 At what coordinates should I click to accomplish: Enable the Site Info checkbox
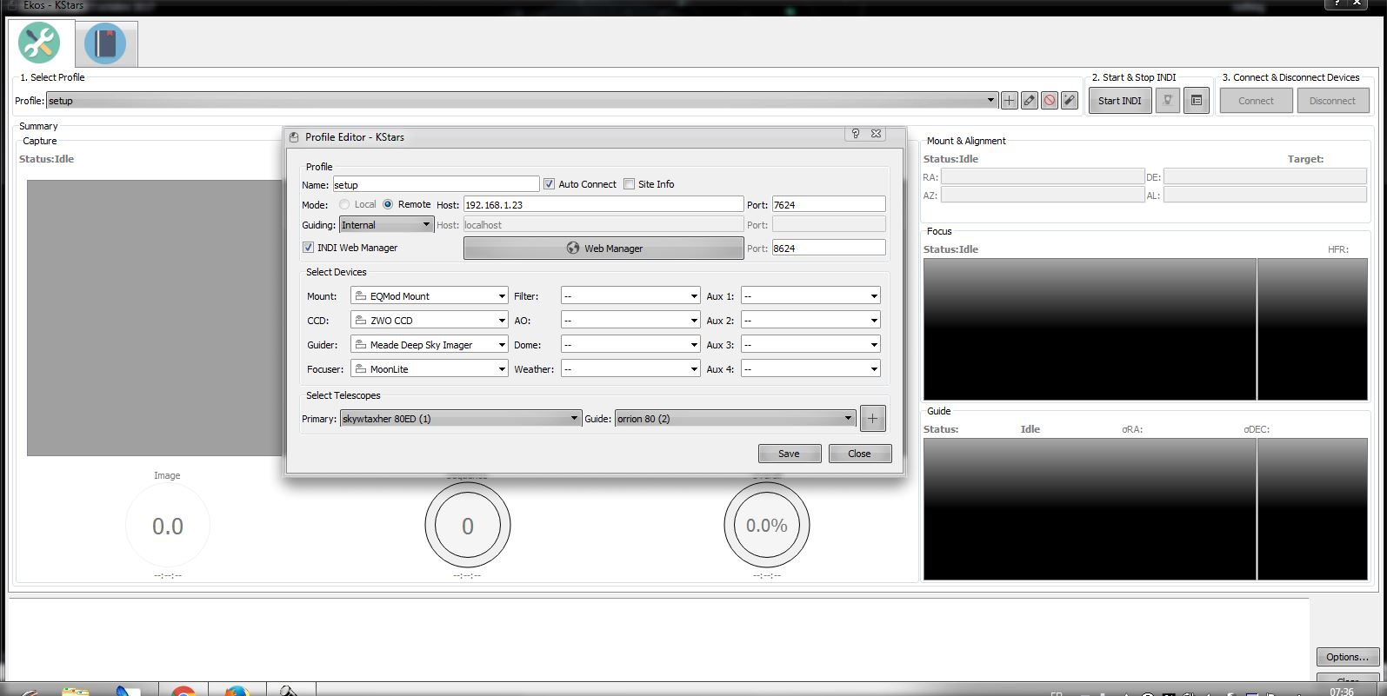click(629, 184)
